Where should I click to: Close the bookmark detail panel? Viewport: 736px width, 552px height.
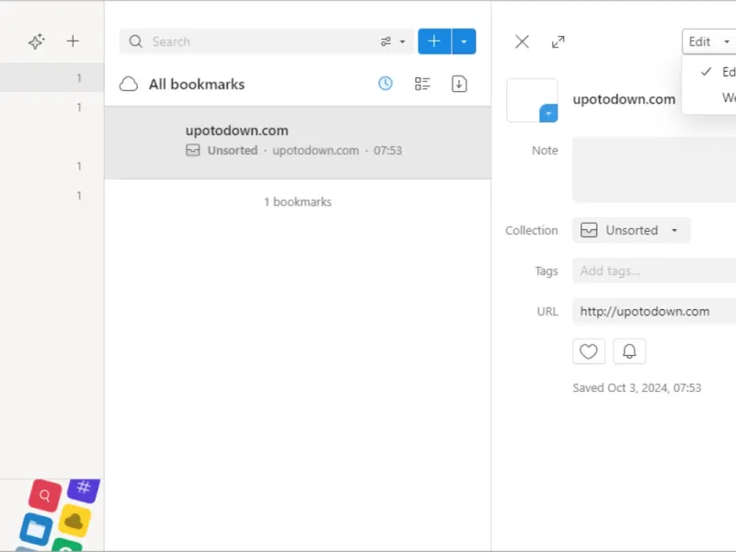(522, 41)
